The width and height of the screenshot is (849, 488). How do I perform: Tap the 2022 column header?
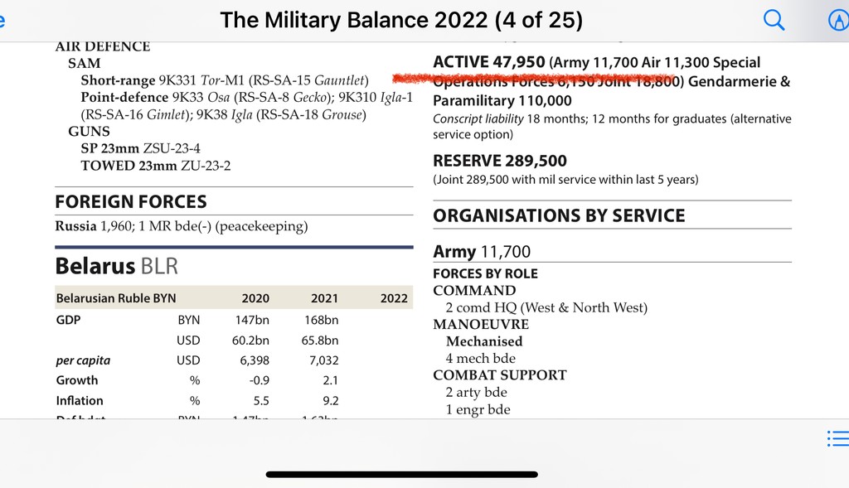point(394,298)
